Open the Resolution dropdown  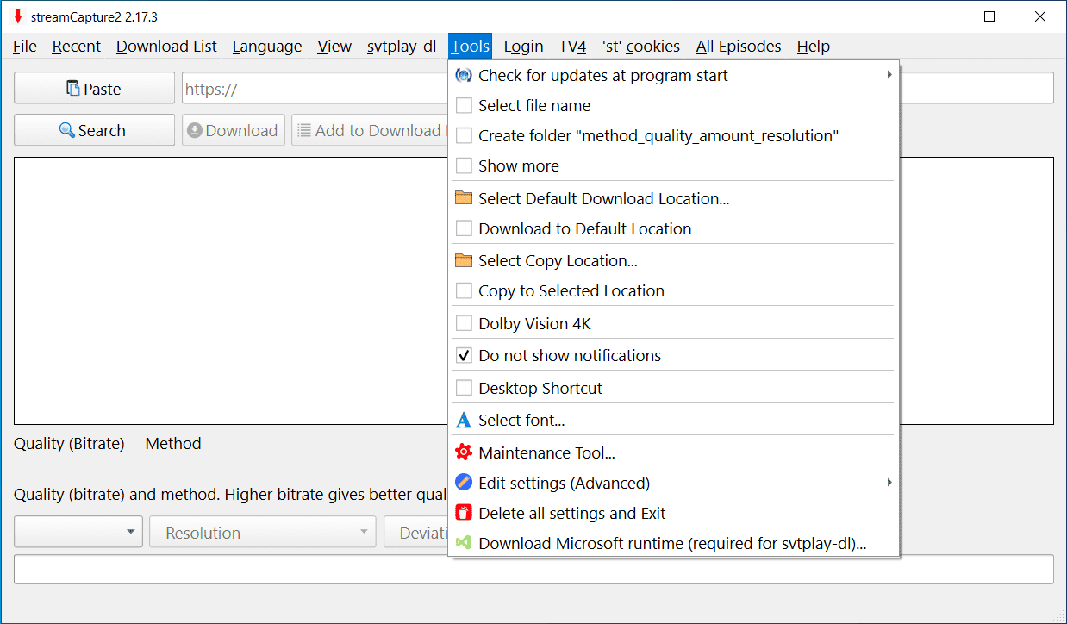263,533
